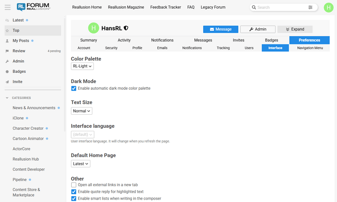This screenshot has width=337, height=202.
Task: Open the Emails preferences sub-tab
Action: [162, 48]
